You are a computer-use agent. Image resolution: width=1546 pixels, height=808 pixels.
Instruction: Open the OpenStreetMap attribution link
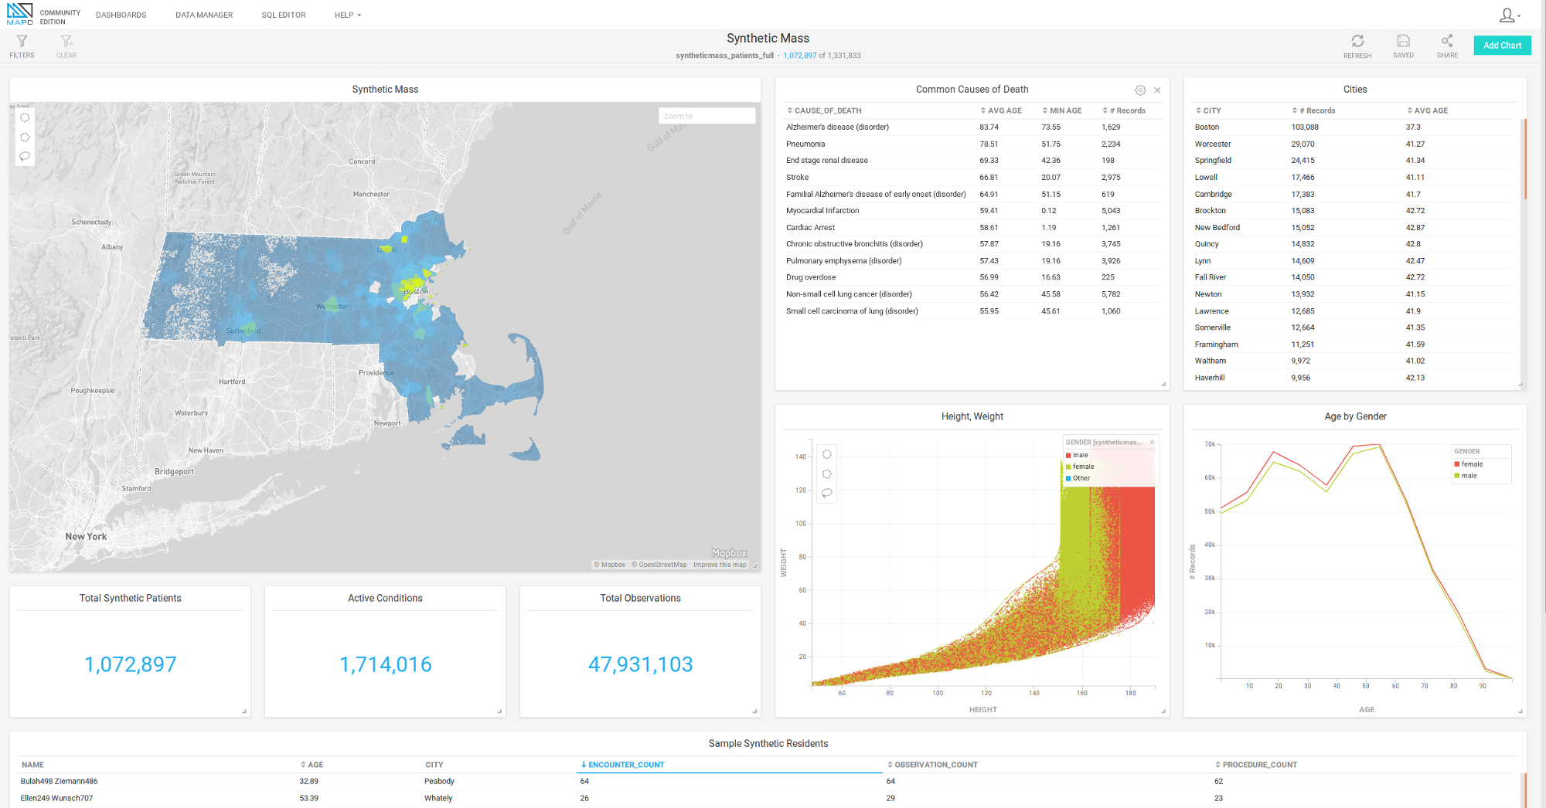[x=659, y=565]
